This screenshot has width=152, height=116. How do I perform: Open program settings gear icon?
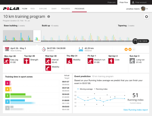(146, 17)
